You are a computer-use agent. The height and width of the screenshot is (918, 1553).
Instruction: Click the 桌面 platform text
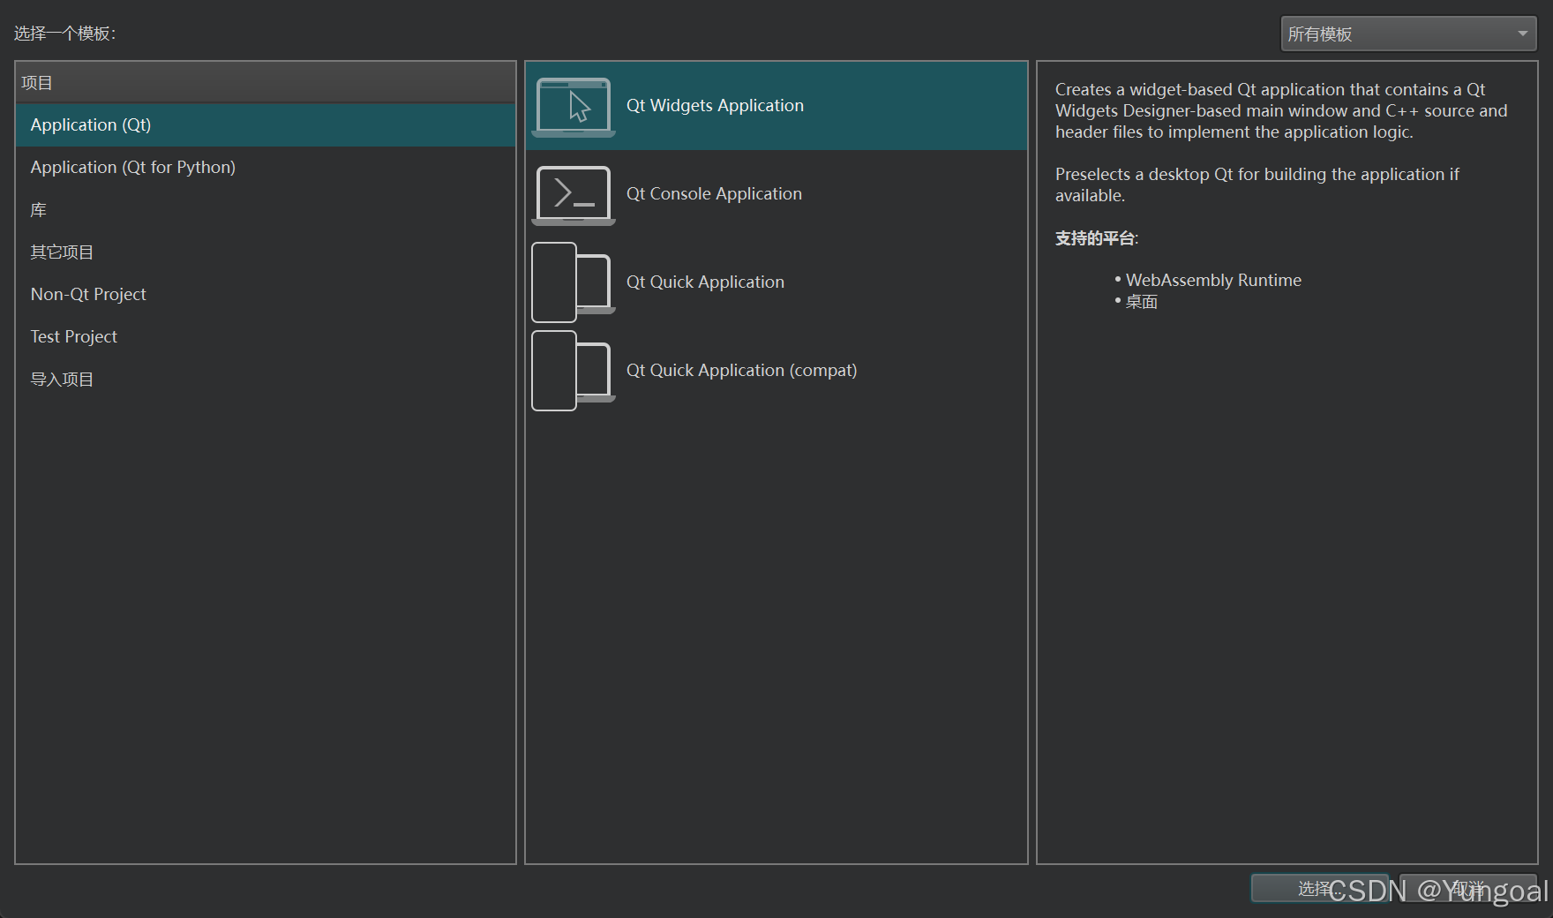1142,302
